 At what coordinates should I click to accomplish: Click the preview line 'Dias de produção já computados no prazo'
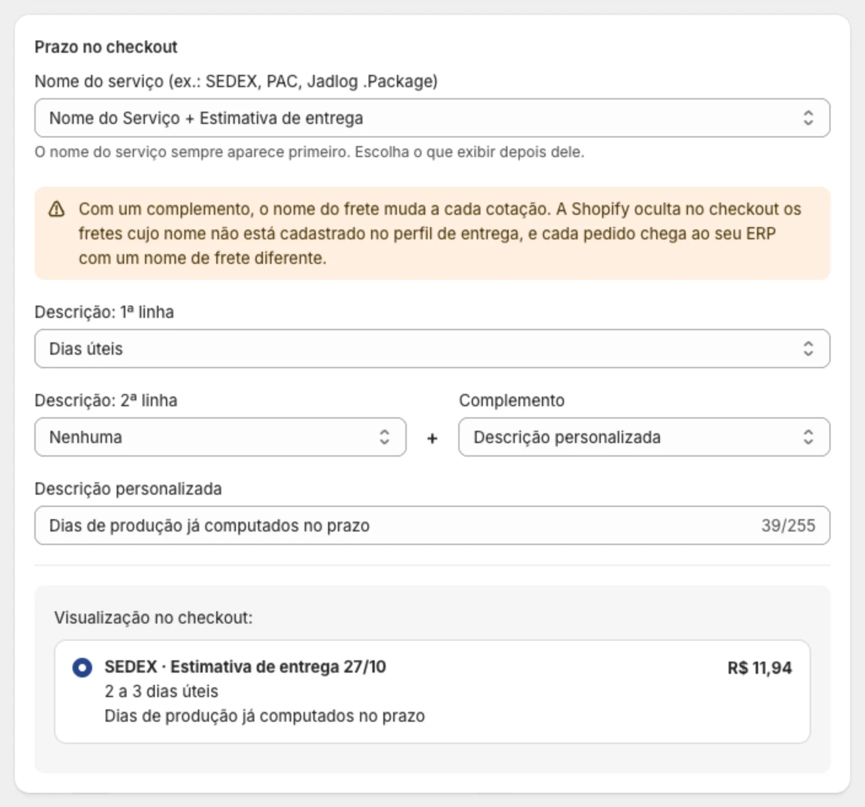pyautogui.click(x=264, y=716)
